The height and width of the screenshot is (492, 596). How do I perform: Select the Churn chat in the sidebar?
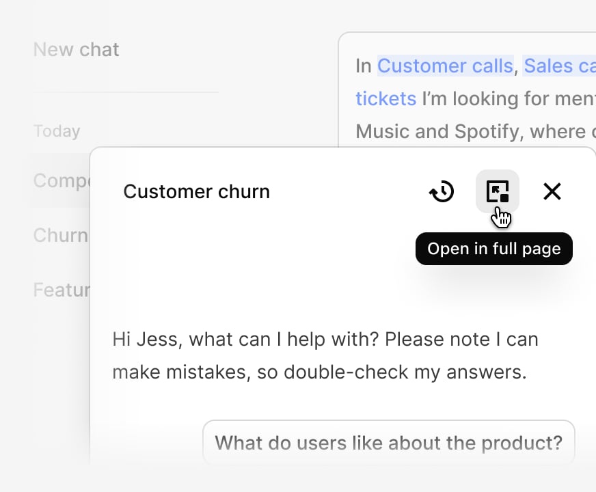pos(61,235)
